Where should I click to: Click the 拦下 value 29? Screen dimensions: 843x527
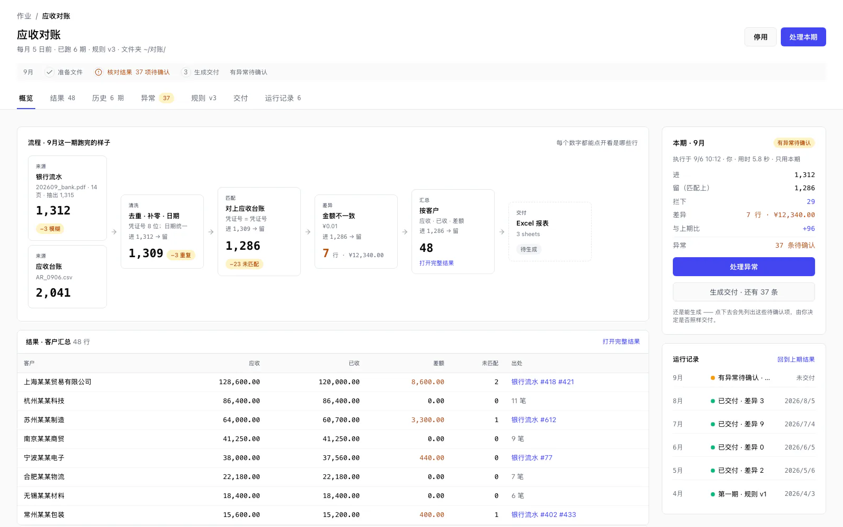pyautogui.click(x=811, y=202)
